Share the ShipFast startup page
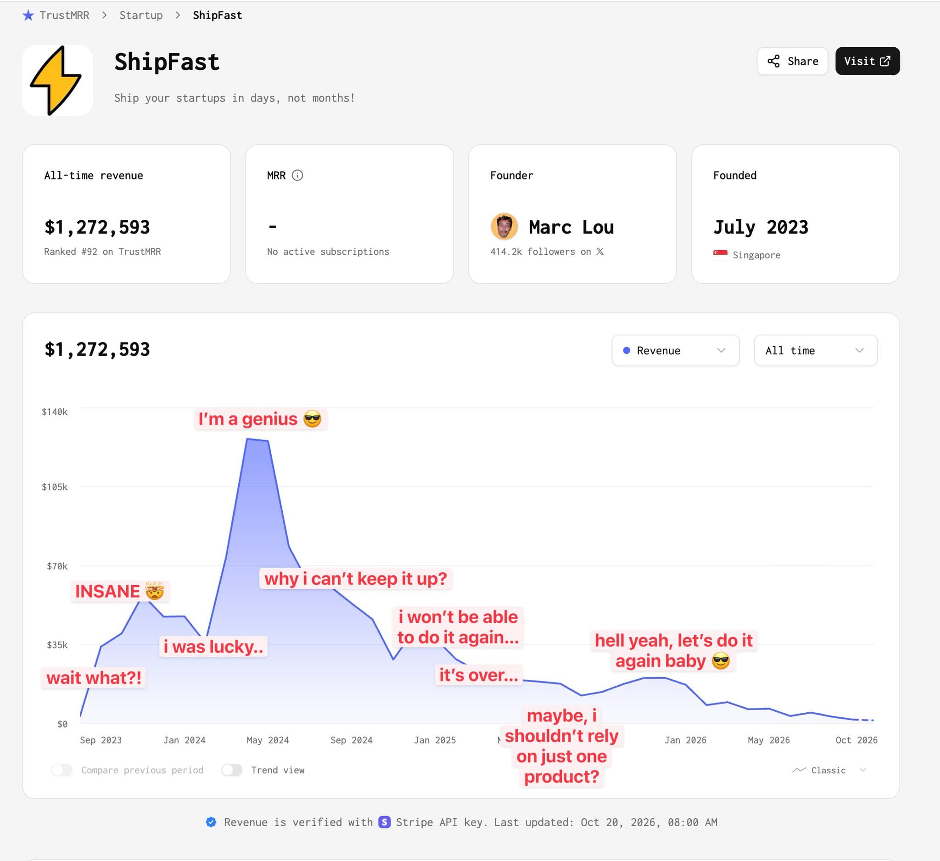Viewport: 940px width, 861px height. (792, 61)
